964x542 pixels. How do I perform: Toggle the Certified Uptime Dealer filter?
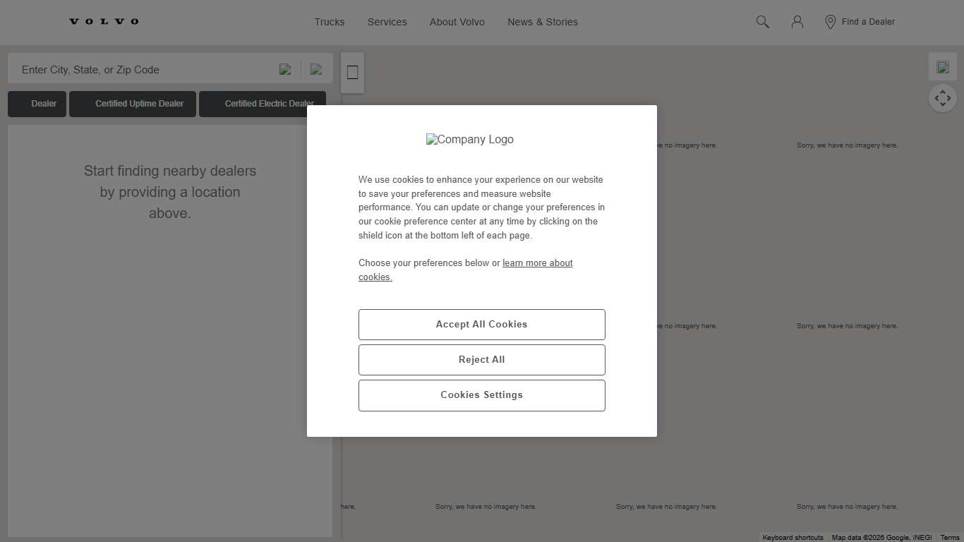133,104
